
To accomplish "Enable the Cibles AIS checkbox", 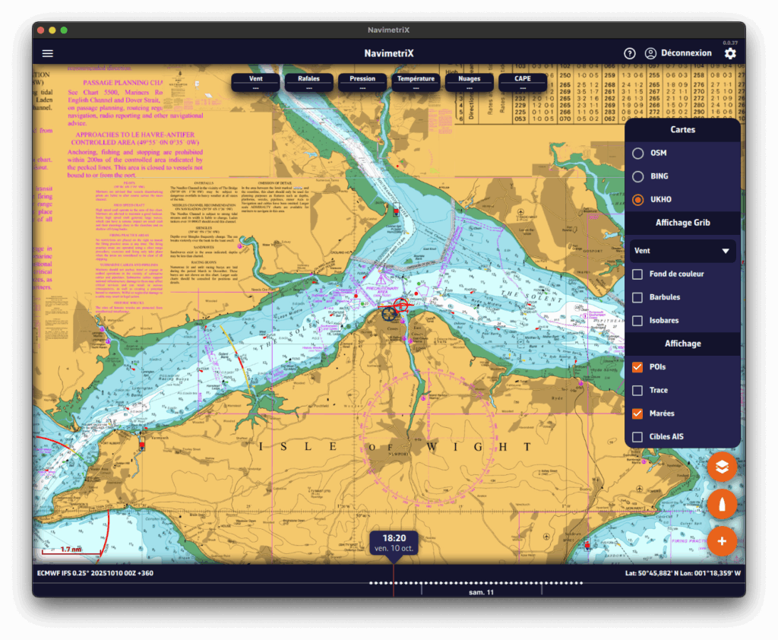I will (638, 436).
